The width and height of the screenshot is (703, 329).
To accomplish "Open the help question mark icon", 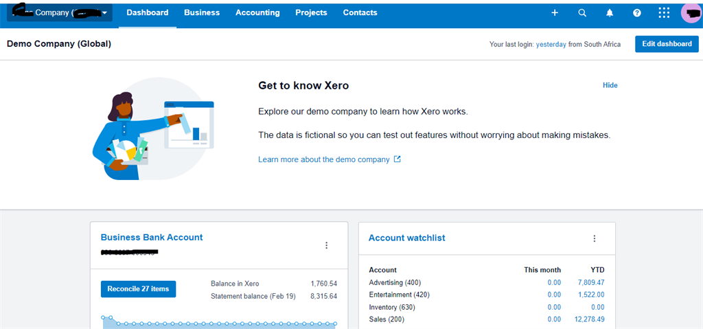I will pos(636,13).
